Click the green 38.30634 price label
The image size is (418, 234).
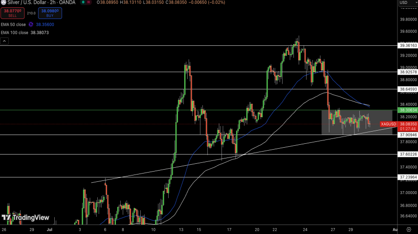[x=407, y=110]
